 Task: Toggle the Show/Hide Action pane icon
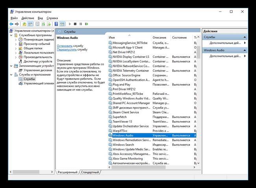[x=62, y=24]
